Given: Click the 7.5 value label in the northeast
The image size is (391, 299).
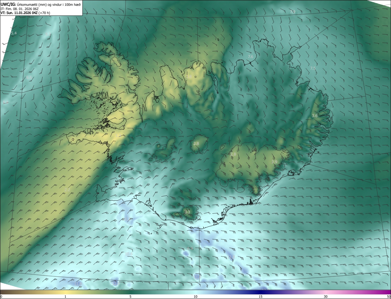Looking at the screenshot, I should tap(313, 68).
